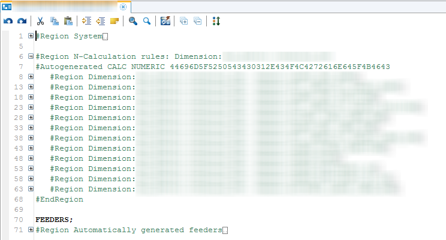
Task: Close the open rule tab
Action: pos(123,7)
